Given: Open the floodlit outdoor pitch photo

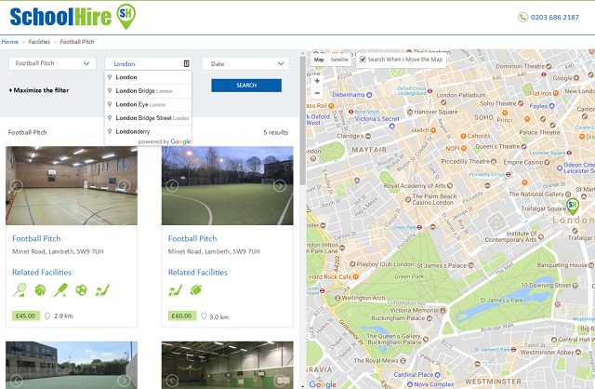Looking at the screenshot, I should click(x=227, y=186).
